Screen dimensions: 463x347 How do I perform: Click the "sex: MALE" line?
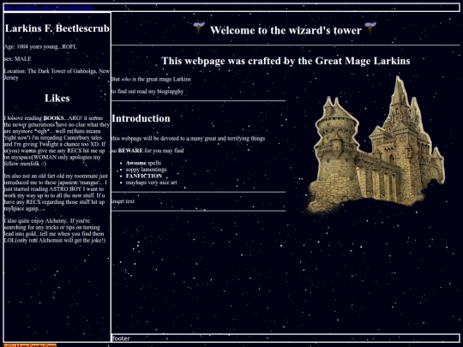pos(17,59)
